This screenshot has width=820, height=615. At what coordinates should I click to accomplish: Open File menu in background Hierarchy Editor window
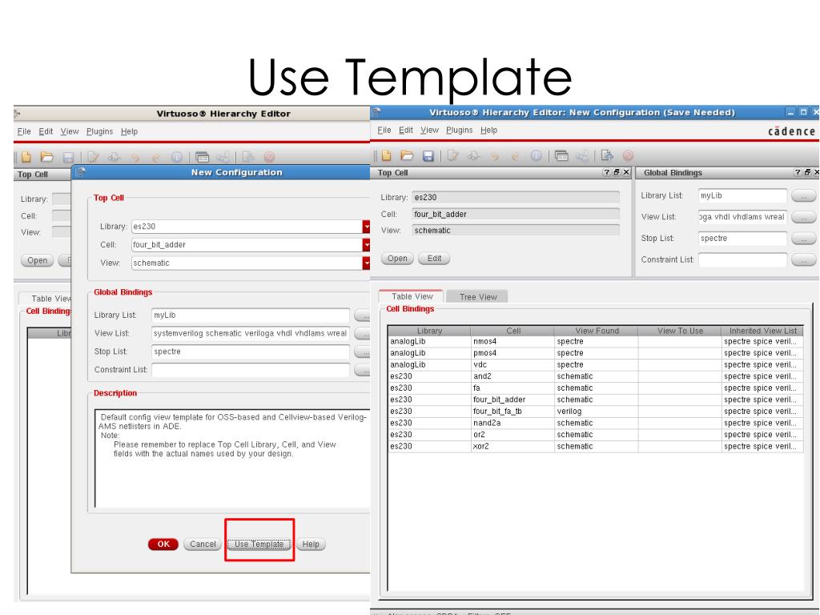[x=24, y=132]
